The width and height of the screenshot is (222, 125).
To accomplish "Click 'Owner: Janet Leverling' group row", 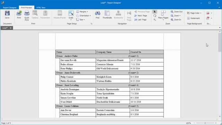I will (x=110, y=85).
